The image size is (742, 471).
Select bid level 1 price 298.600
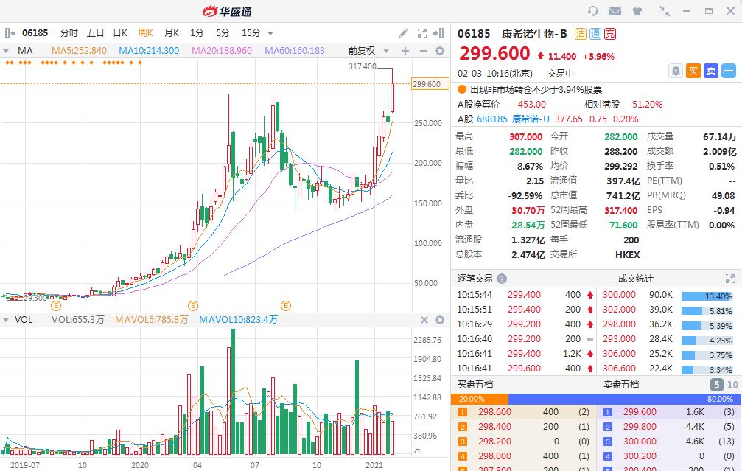[x=494, y=412]
